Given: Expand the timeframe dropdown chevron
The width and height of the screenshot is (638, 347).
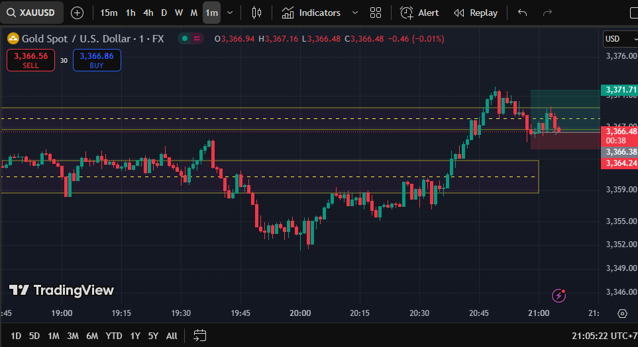Looking at the screenshot, I should [230, 13].
